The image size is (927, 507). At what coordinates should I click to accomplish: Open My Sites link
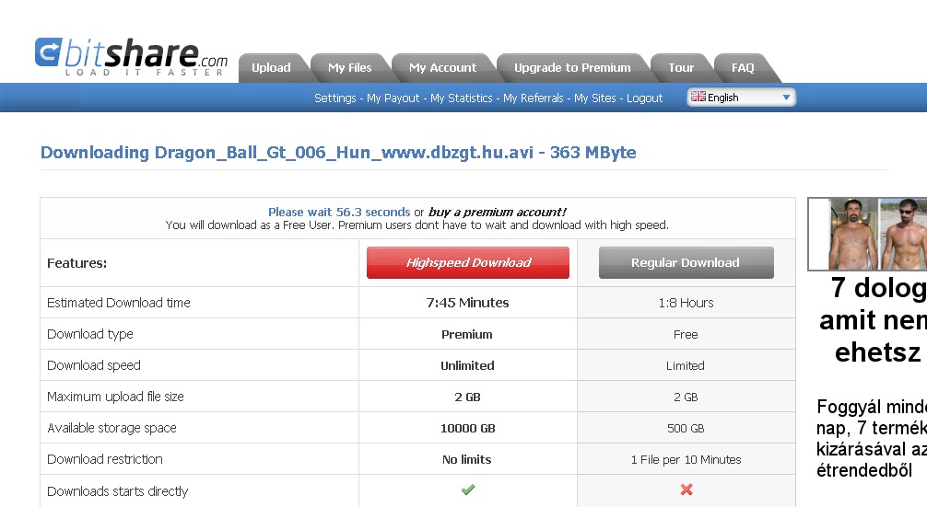pos(594,98)
